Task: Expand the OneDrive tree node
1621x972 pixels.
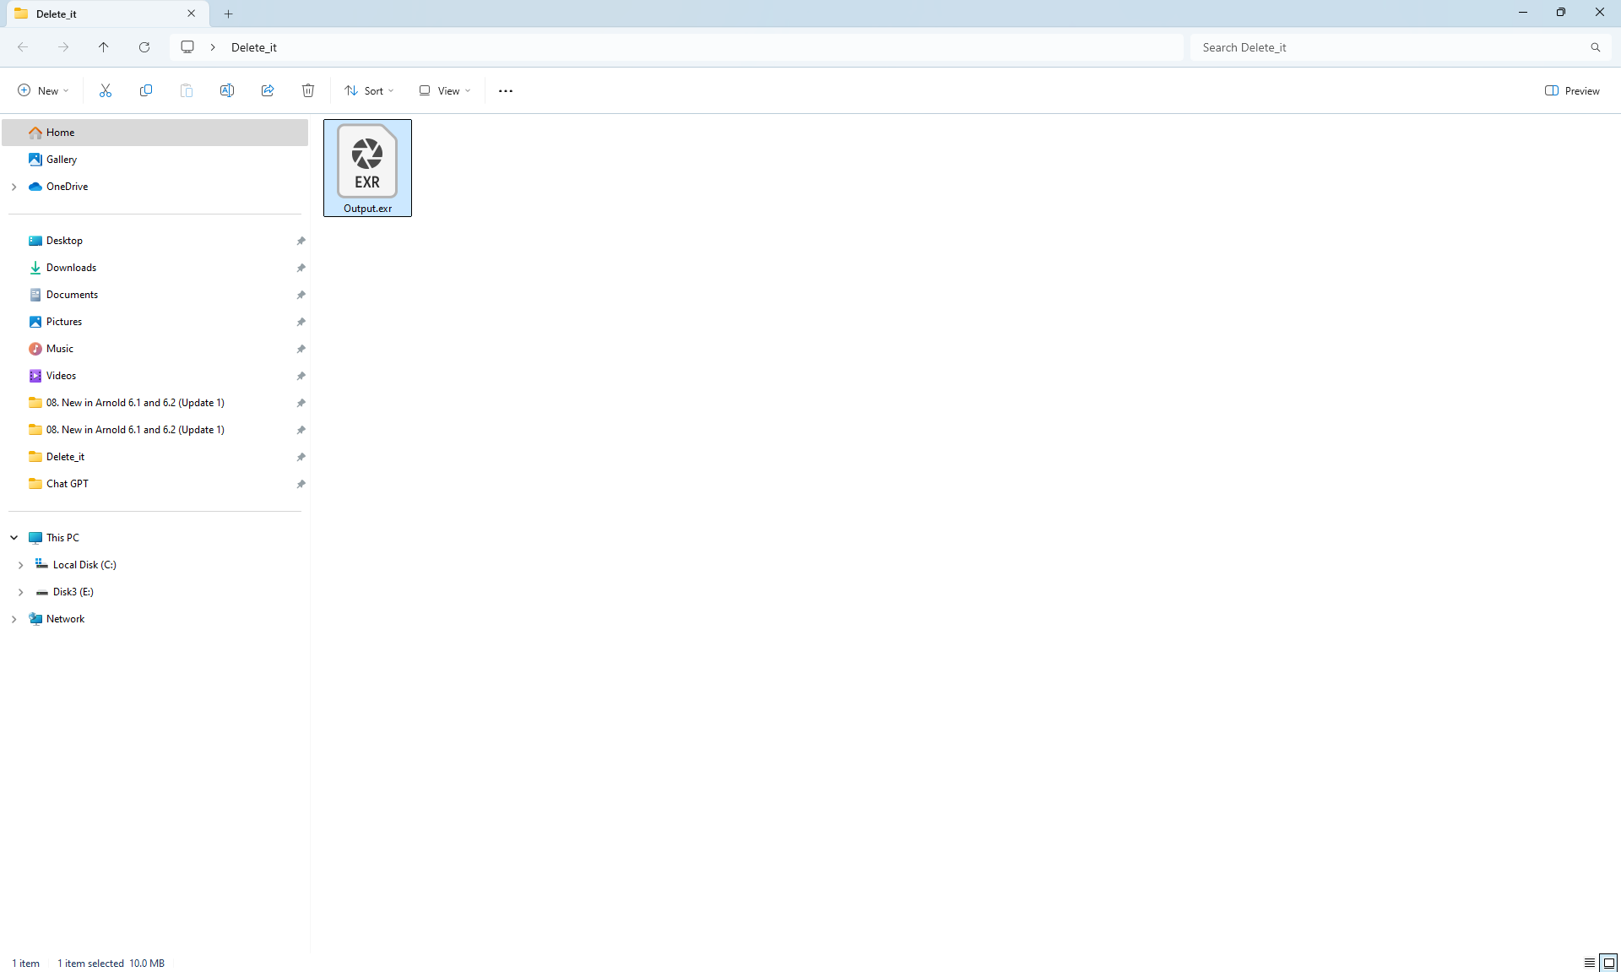Action: (14, 187)
